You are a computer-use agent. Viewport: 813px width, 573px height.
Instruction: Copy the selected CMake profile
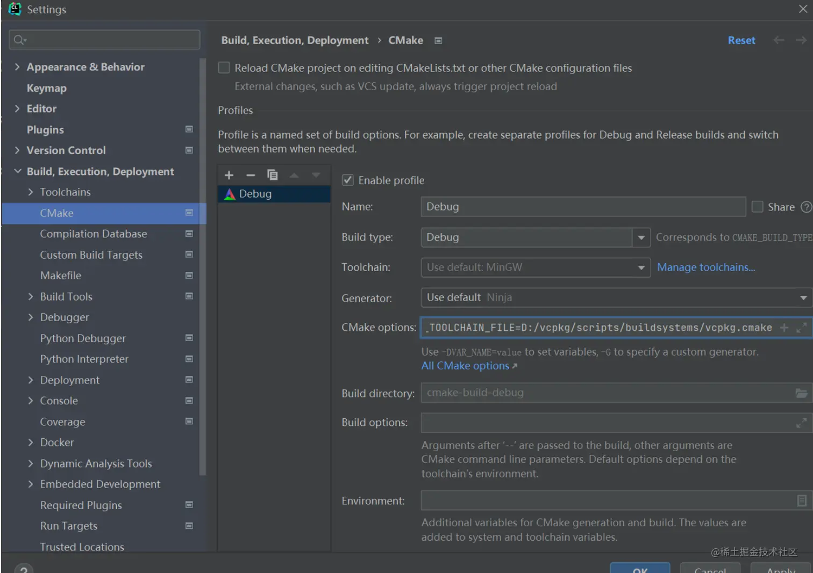click(273, 175)
